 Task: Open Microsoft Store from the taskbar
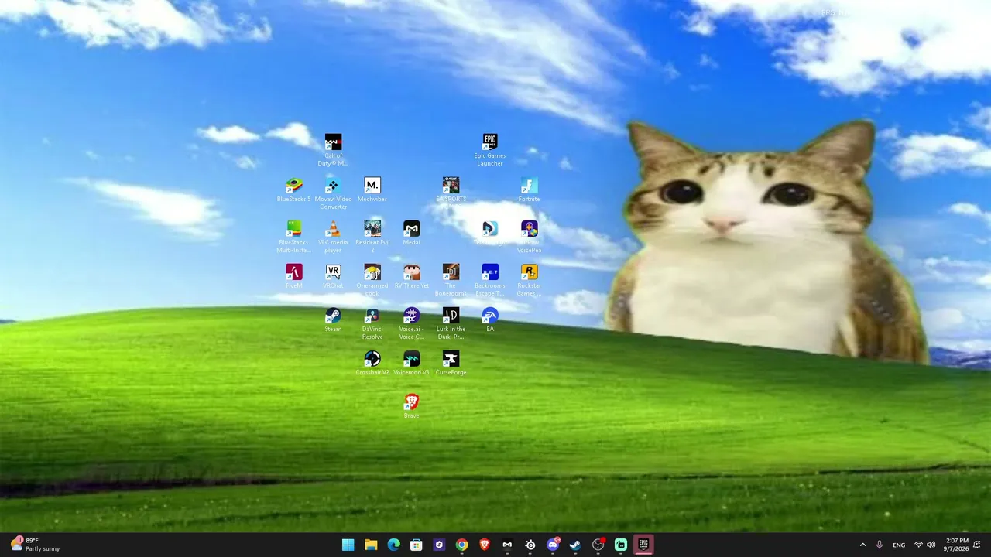416,545
